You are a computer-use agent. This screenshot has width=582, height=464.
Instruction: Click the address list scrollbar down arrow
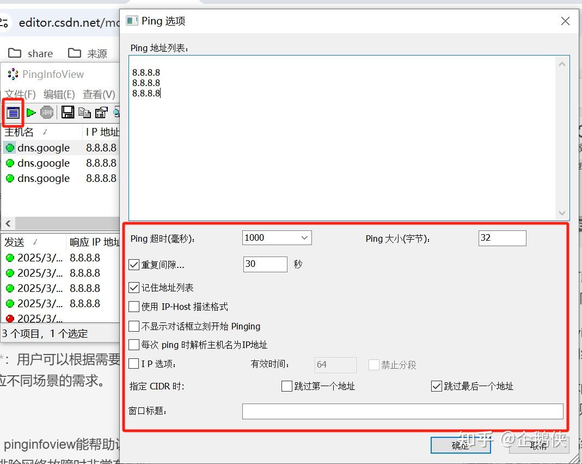(562, 213)
